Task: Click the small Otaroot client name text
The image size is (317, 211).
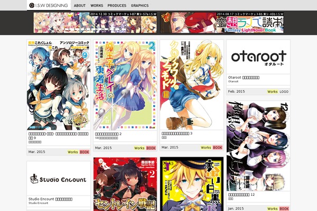Action: pos(233,82)
